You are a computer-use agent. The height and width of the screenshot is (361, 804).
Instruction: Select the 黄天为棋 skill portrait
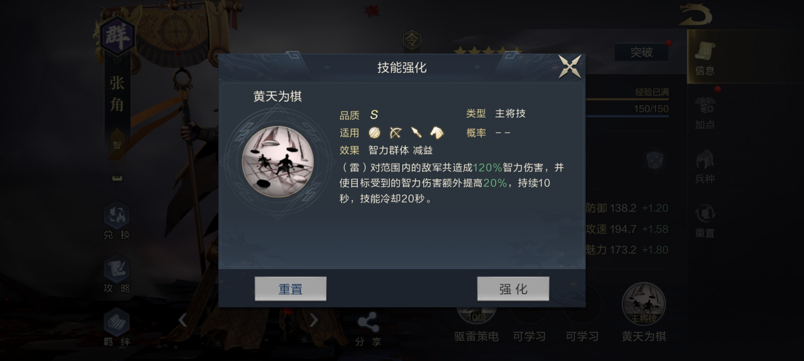click(278, 161)
